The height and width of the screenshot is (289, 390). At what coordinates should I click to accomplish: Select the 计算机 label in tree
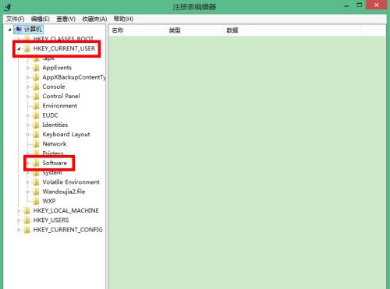[x=33, y=30]
